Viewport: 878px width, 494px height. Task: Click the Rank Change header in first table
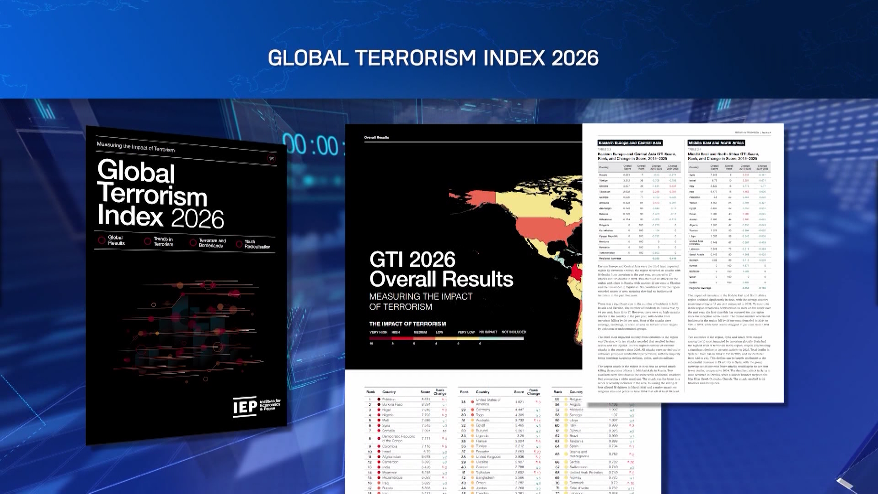click(x=439, y=392)
